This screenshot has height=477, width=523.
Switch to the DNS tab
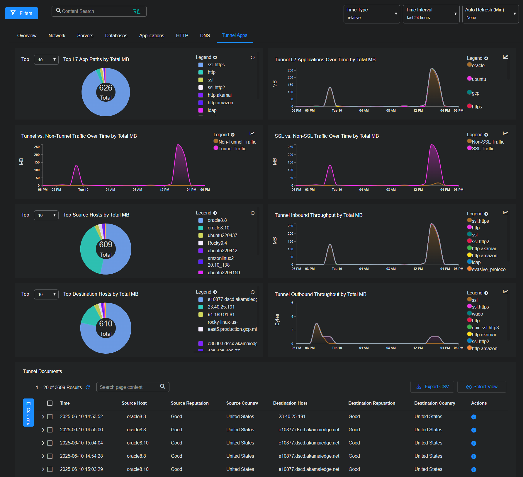point(205,35)
